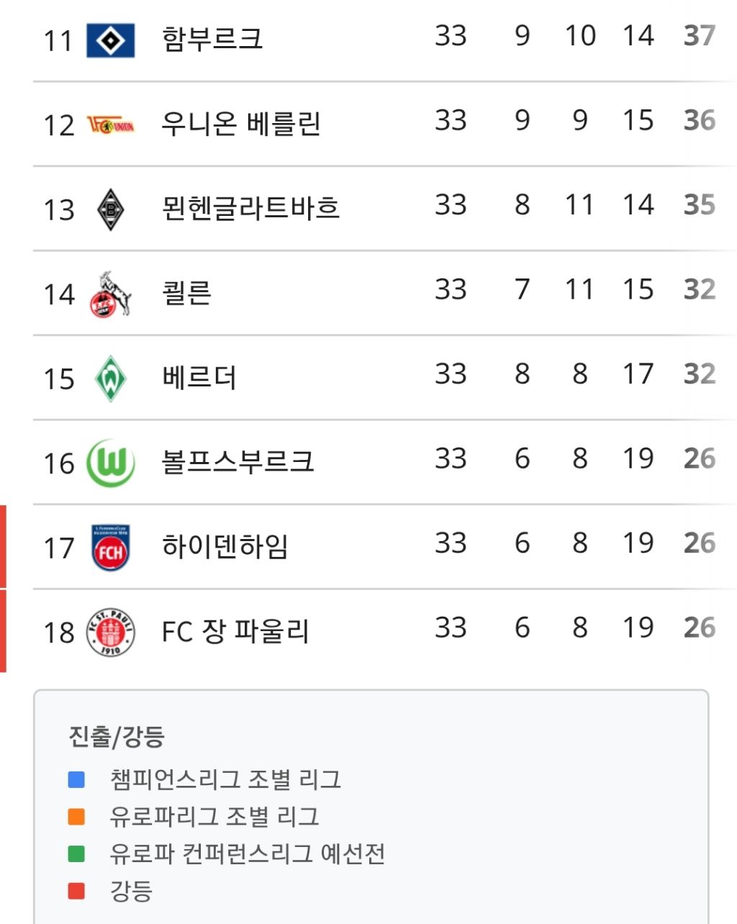
Task: Open the team link 우니온 베를린
Action: pyautogui.click(x=241, y=124)
